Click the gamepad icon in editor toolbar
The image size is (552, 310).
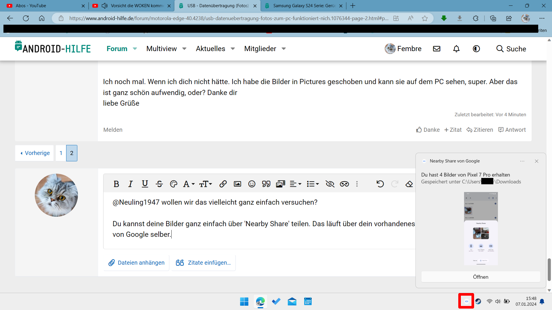pyautogui.click(x=344, y=184)
